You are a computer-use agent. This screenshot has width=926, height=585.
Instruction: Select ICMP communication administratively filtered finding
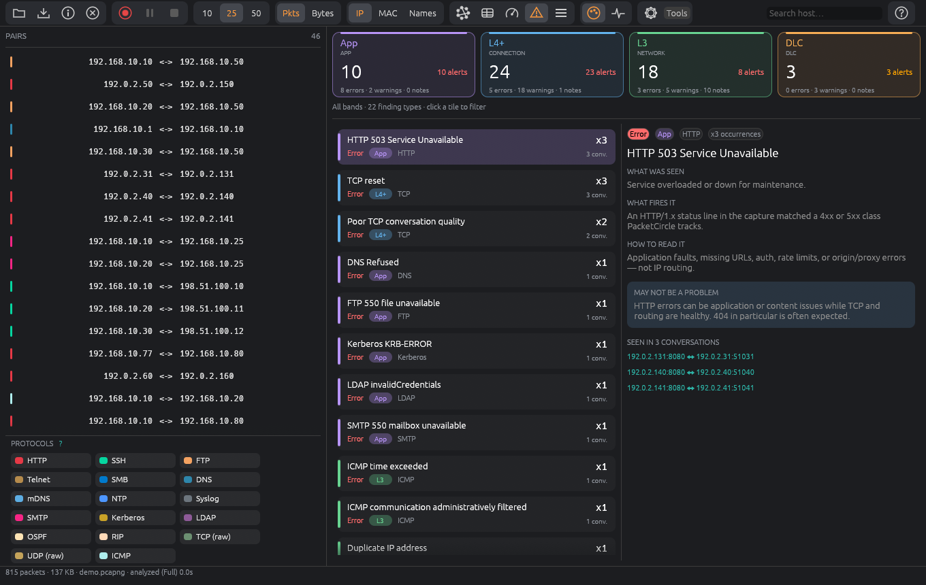pyautogui.click(x=477, y=514)
